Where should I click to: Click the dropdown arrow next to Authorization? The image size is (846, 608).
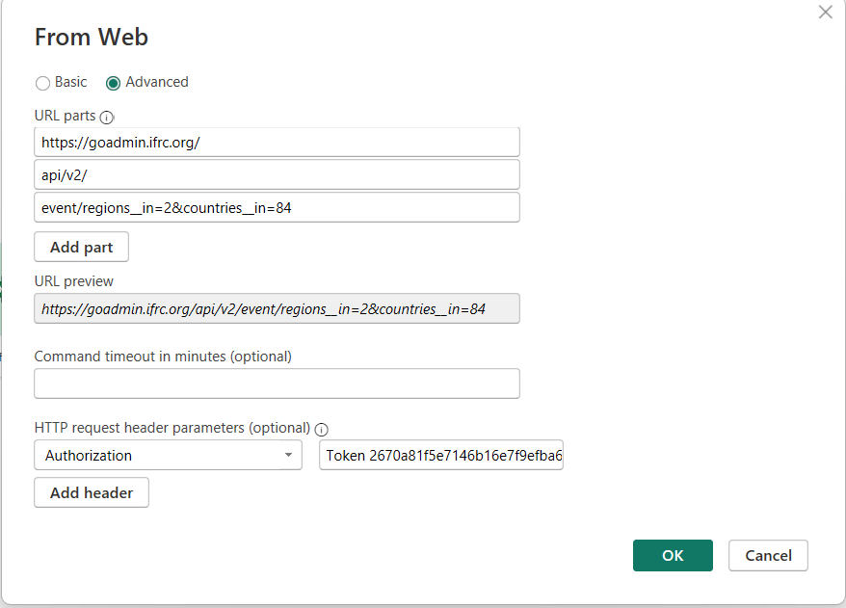(289, 456)
